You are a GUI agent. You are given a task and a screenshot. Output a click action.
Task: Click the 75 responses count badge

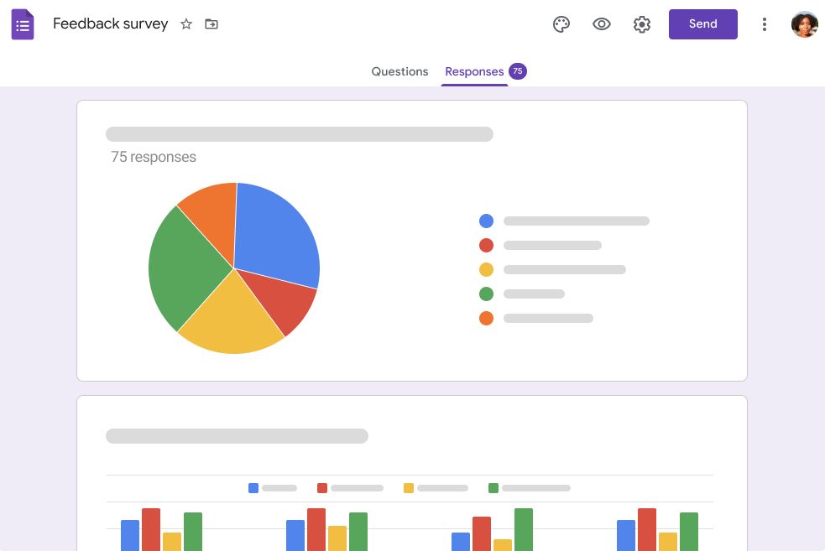(518, 71)
